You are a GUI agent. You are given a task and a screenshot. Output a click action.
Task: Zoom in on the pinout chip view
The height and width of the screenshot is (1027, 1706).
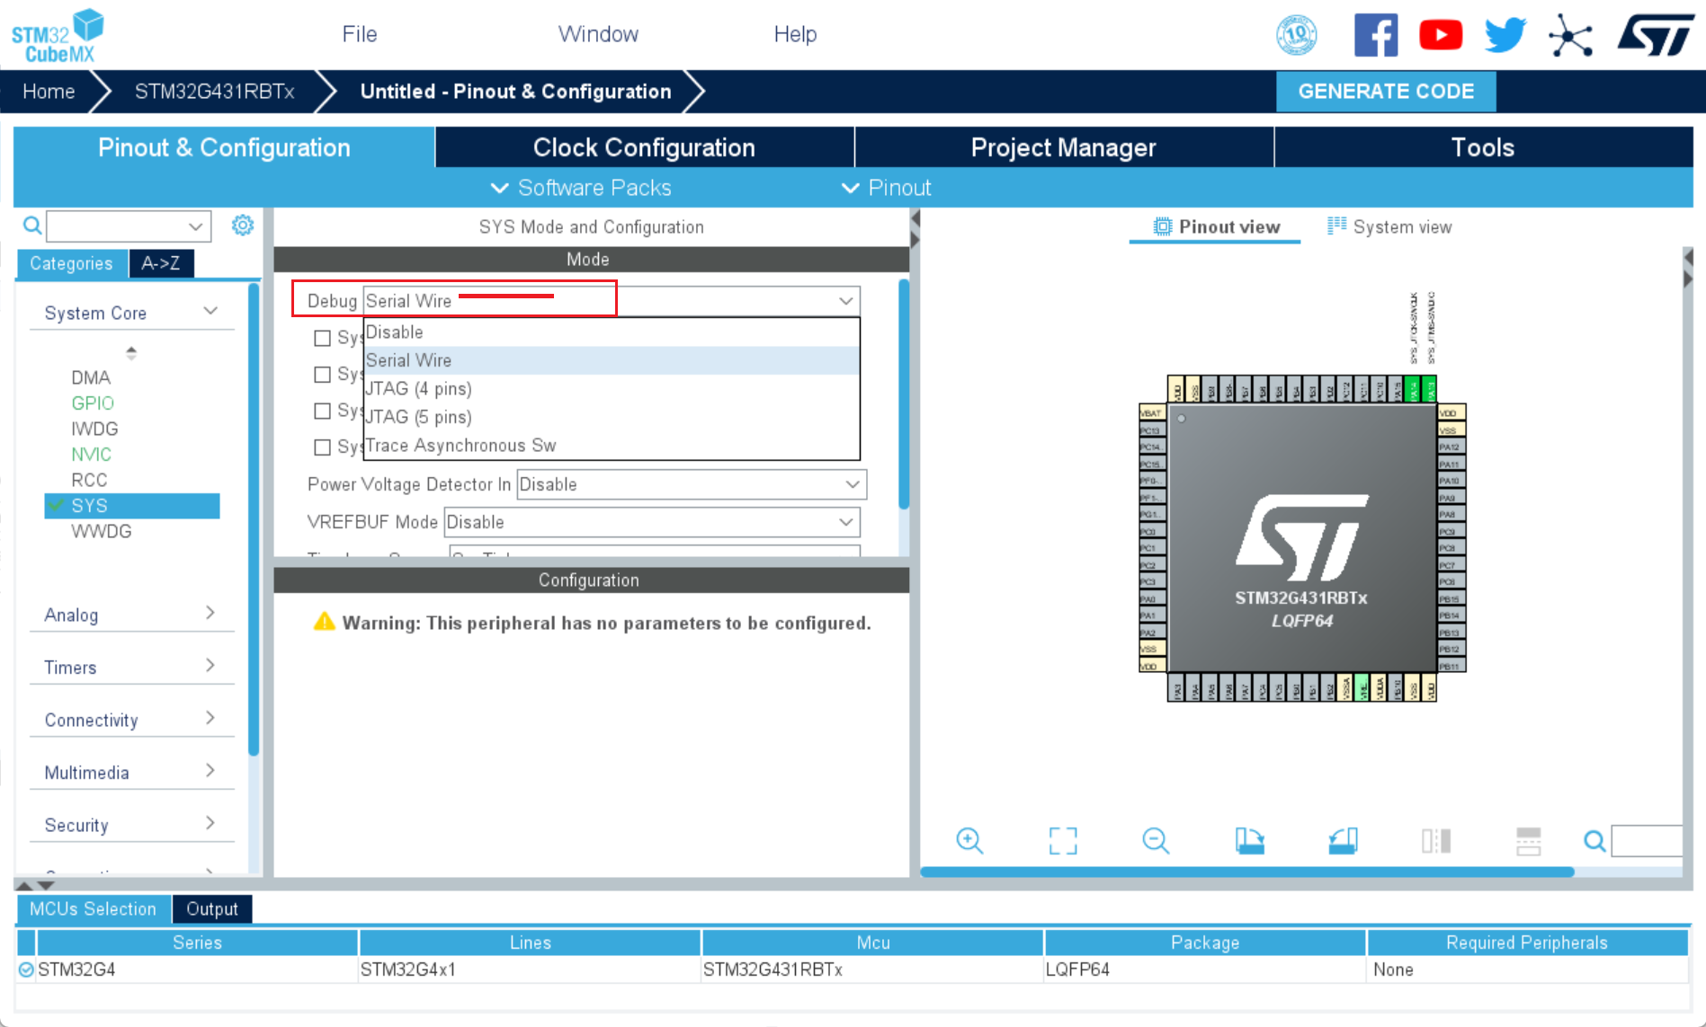point(969,841)
